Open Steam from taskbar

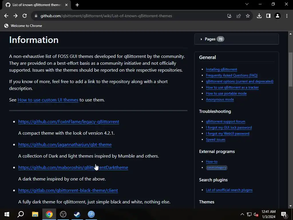77,214
